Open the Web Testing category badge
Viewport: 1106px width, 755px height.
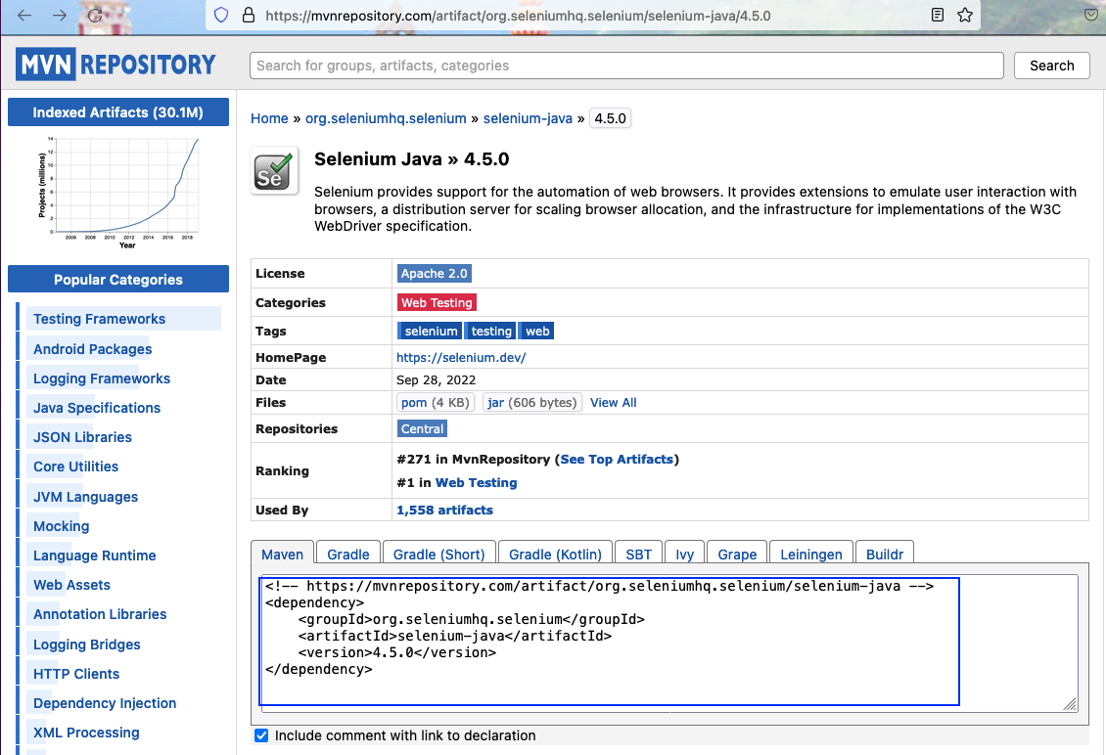click(437, 302)
